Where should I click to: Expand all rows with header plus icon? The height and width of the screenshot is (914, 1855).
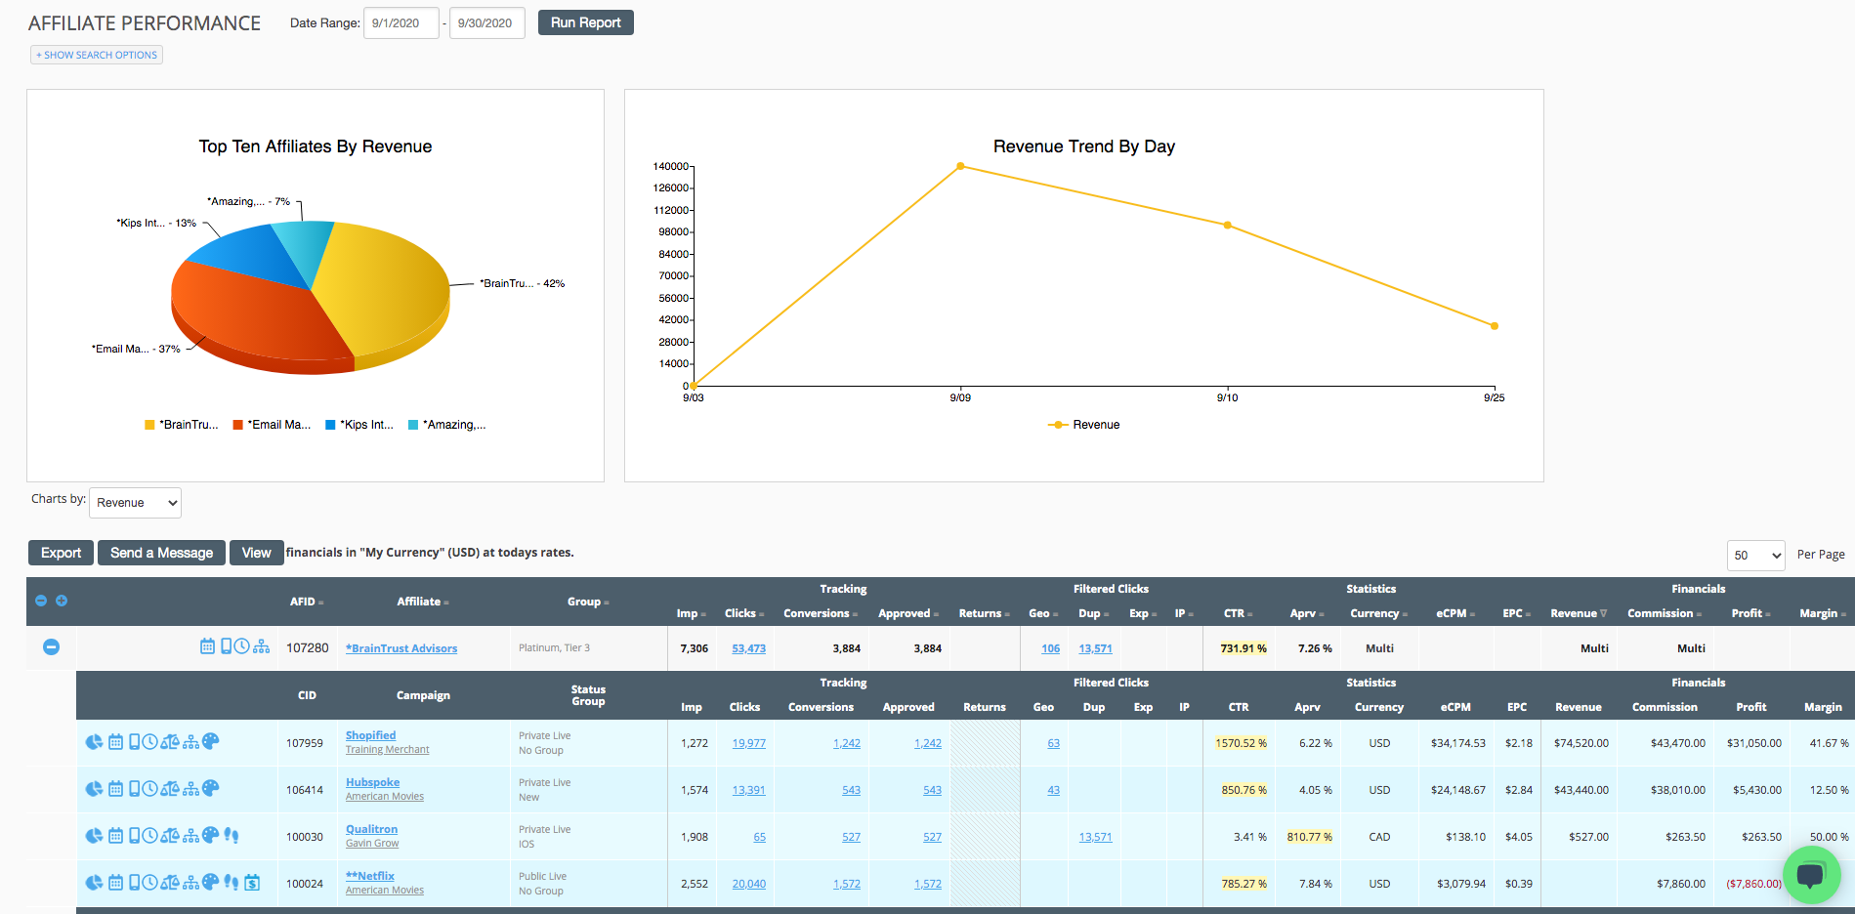62,601
